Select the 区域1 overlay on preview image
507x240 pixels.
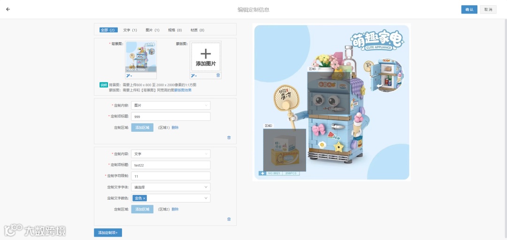(329, 92)
